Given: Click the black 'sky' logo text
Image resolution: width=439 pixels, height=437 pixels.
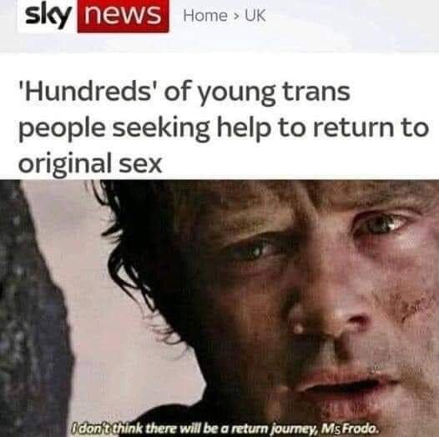Looking at the screenshot, I should 47,16.
